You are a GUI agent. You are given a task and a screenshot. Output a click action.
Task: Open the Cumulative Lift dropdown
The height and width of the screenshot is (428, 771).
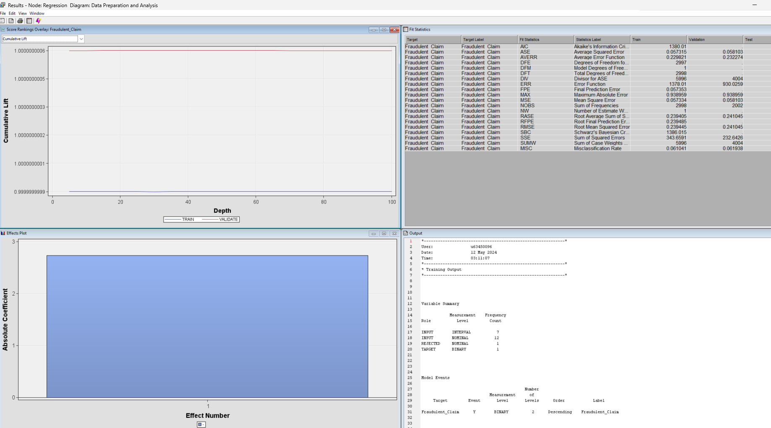(81, 39)
